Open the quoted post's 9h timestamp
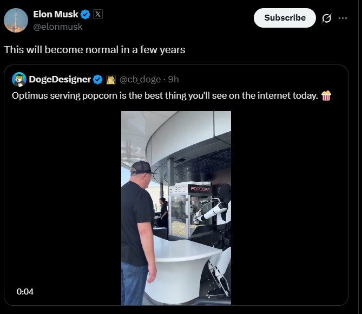This screenshot has height=314, width=362. [x=174, y=80]
